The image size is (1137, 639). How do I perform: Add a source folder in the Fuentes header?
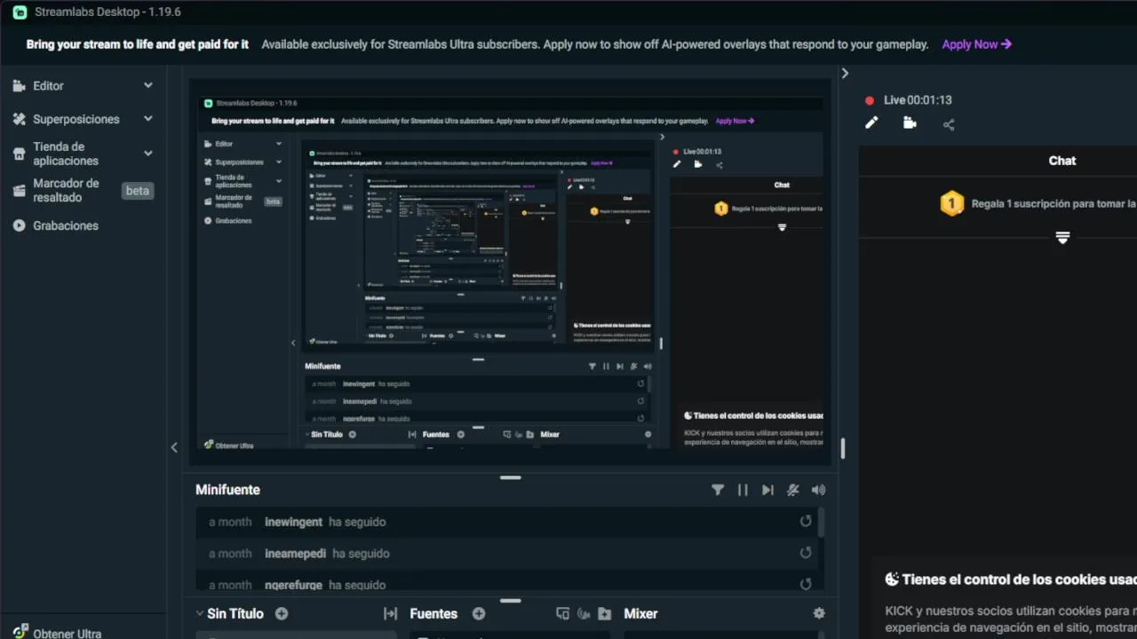point(605,613)
